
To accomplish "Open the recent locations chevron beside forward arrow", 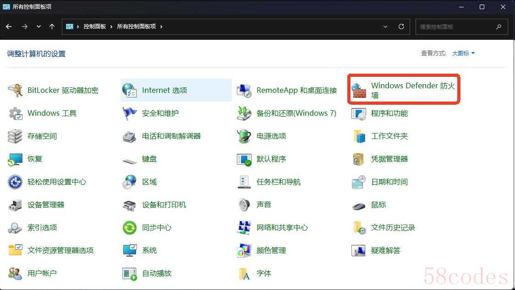I will [x=38, y=27].
